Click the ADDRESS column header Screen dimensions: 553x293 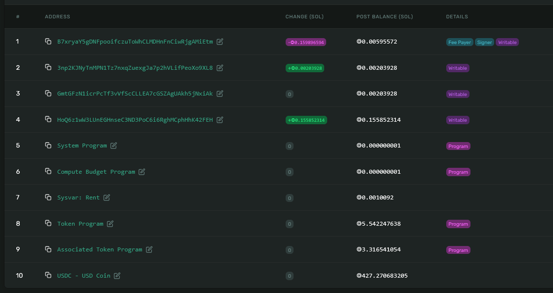[58, 16]
